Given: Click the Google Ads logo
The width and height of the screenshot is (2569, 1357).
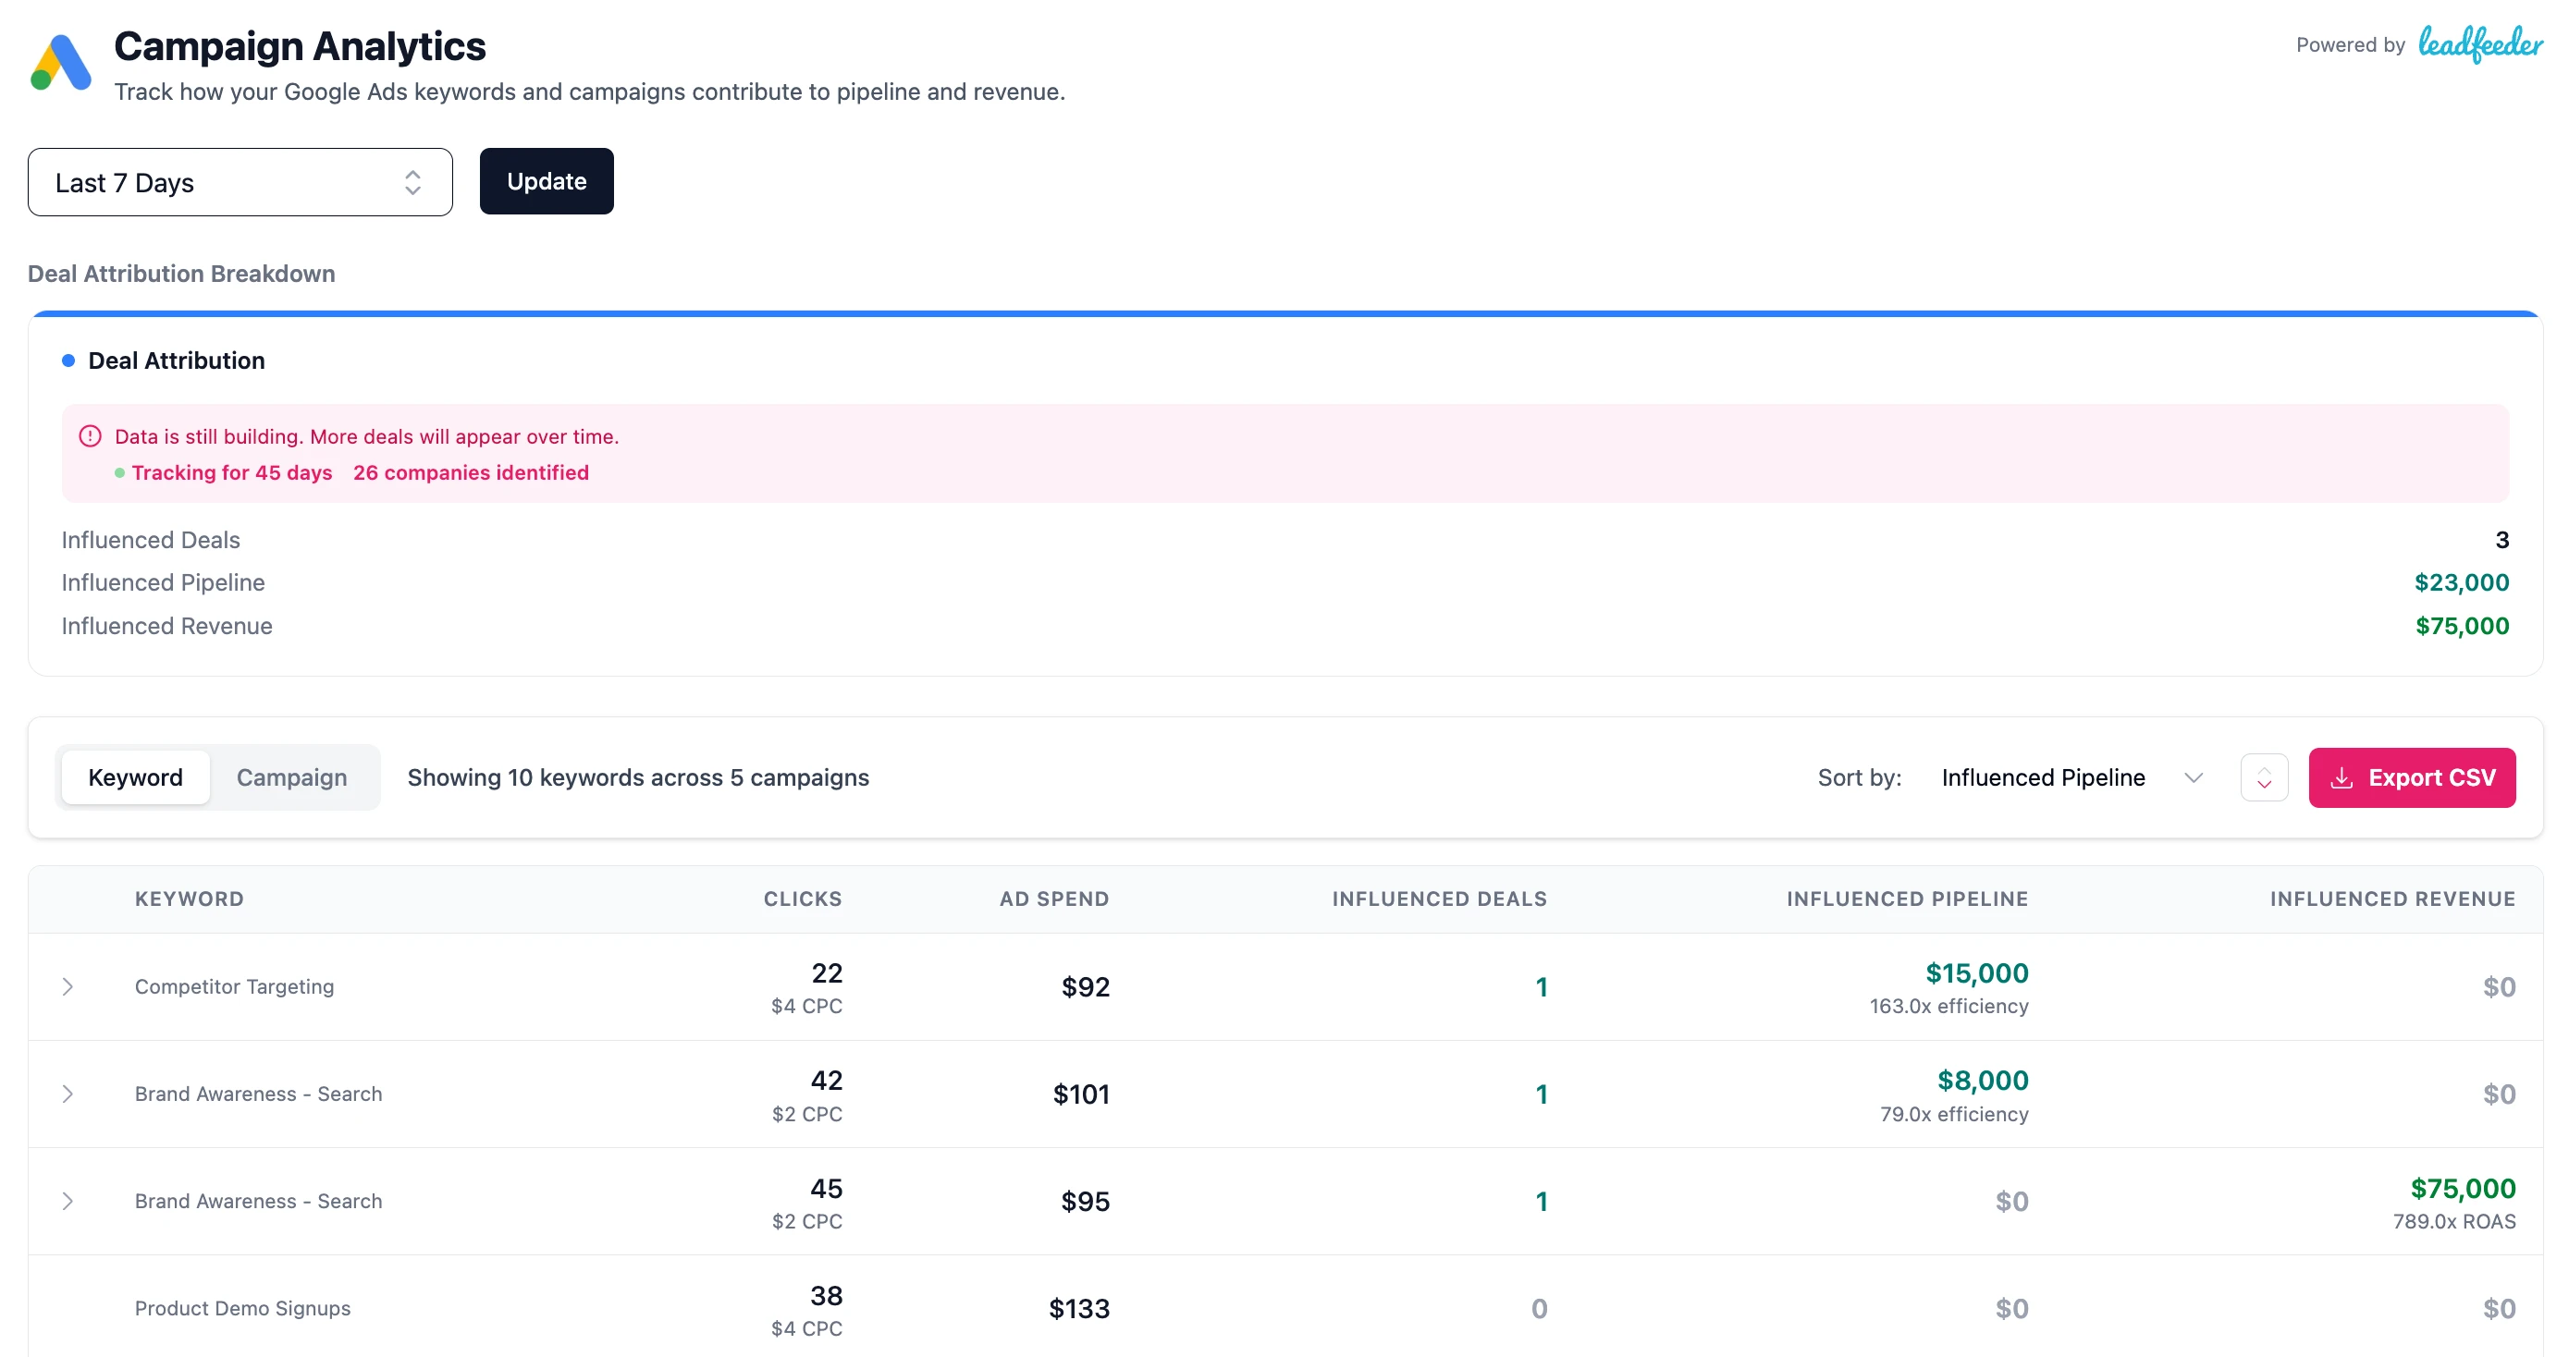Looking at the screenshot, I should 60,62.
